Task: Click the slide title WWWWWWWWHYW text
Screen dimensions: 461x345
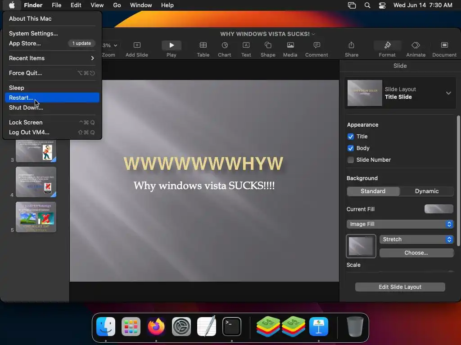Action: coord(203,164)
